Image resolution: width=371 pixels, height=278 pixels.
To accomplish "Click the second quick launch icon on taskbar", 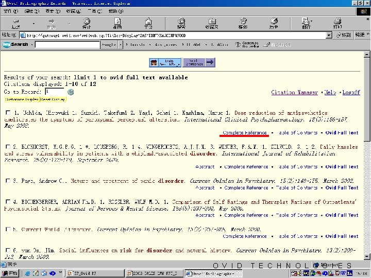I will tap(36, 273).
